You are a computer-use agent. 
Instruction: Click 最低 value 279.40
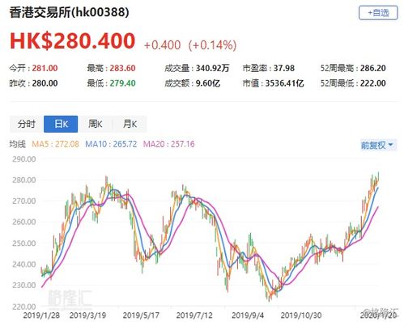click(x=122, y=83)
